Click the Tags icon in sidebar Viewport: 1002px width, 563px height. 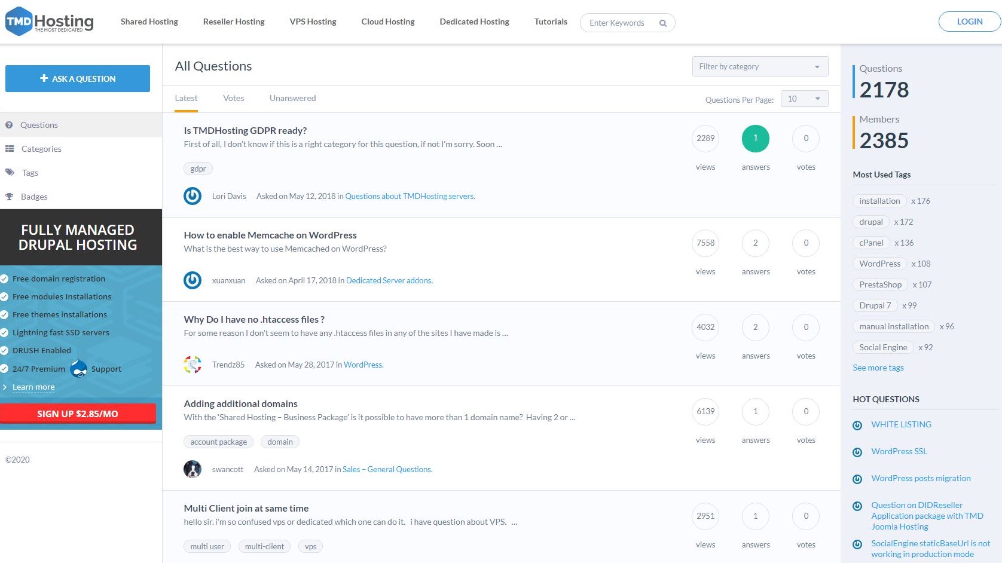pos(10,173)
